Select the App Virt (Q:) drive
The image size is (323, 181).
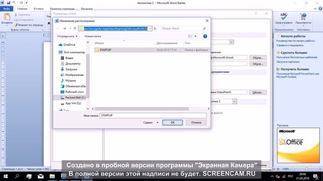coord(71,103)
